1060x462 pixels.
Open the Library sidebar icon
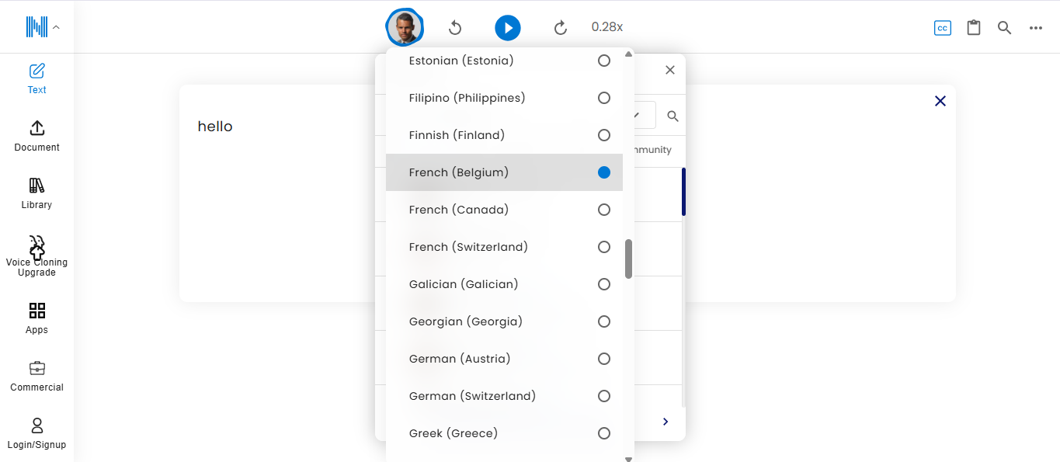(x=36, y=193)
